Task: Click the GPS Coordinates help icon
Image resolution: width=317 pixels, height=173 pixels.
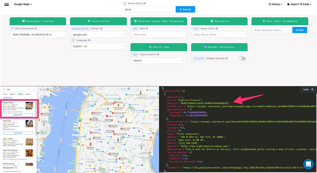Action: pos(36,28)
